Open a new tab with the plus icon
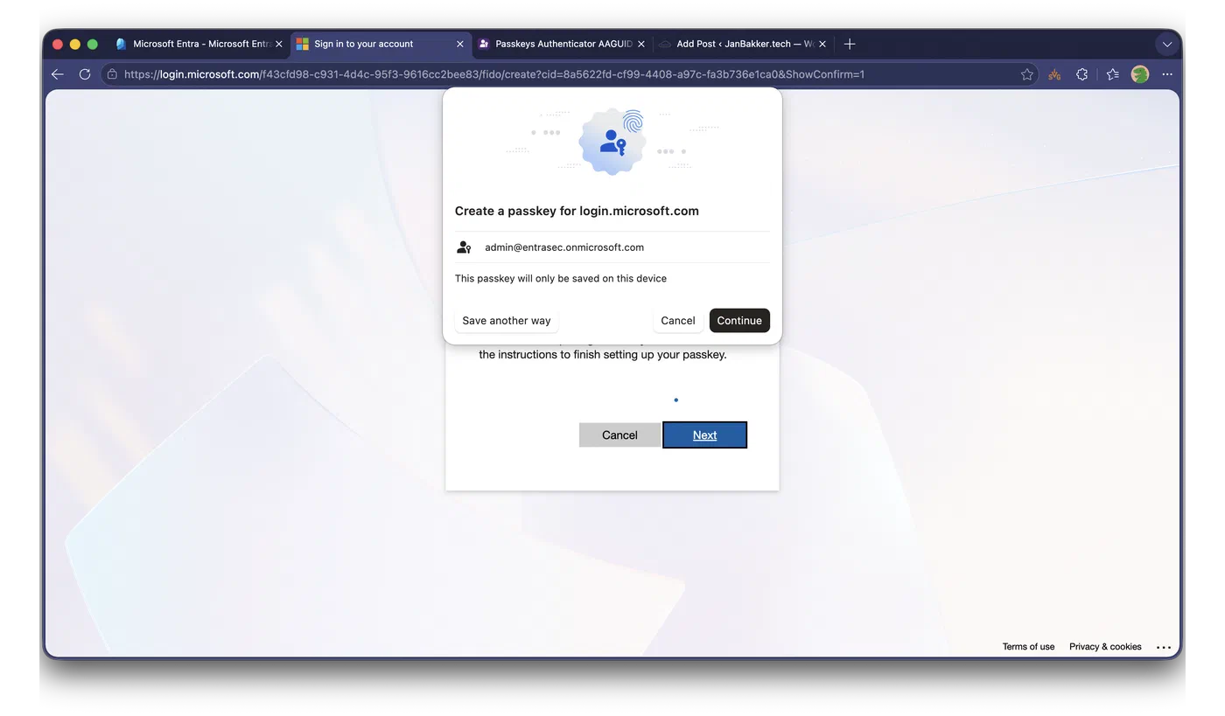The height and width of the screenshot is (716, 1225). pos(850,44)
